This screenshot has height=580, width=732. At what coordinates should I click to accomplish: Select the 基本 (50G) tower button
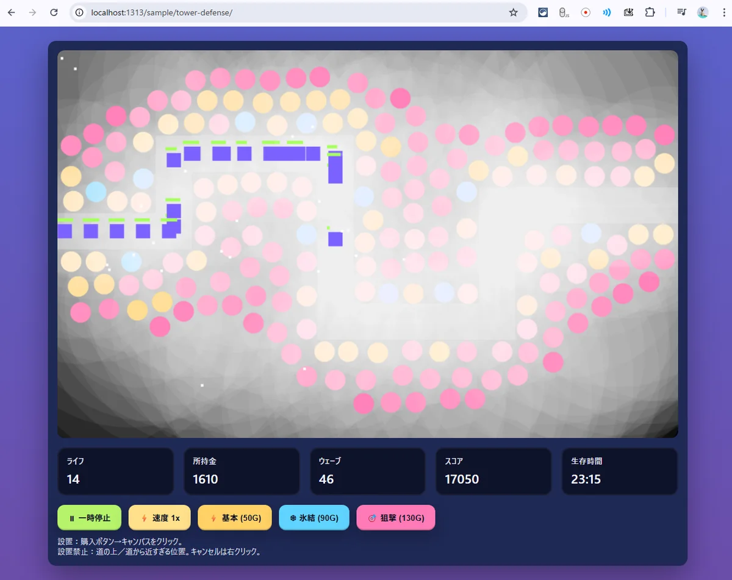235,518
